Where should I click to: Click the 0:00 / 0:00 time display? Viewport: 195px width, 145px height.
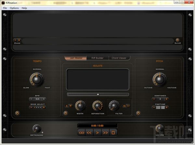point(97,126)
